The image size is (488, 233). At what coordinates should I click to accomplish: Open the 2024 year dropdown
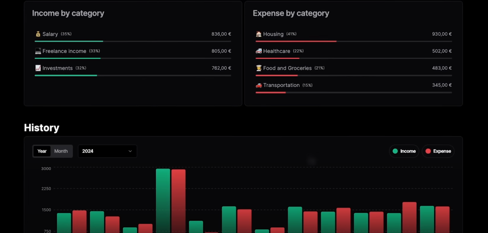pos(107,151)
